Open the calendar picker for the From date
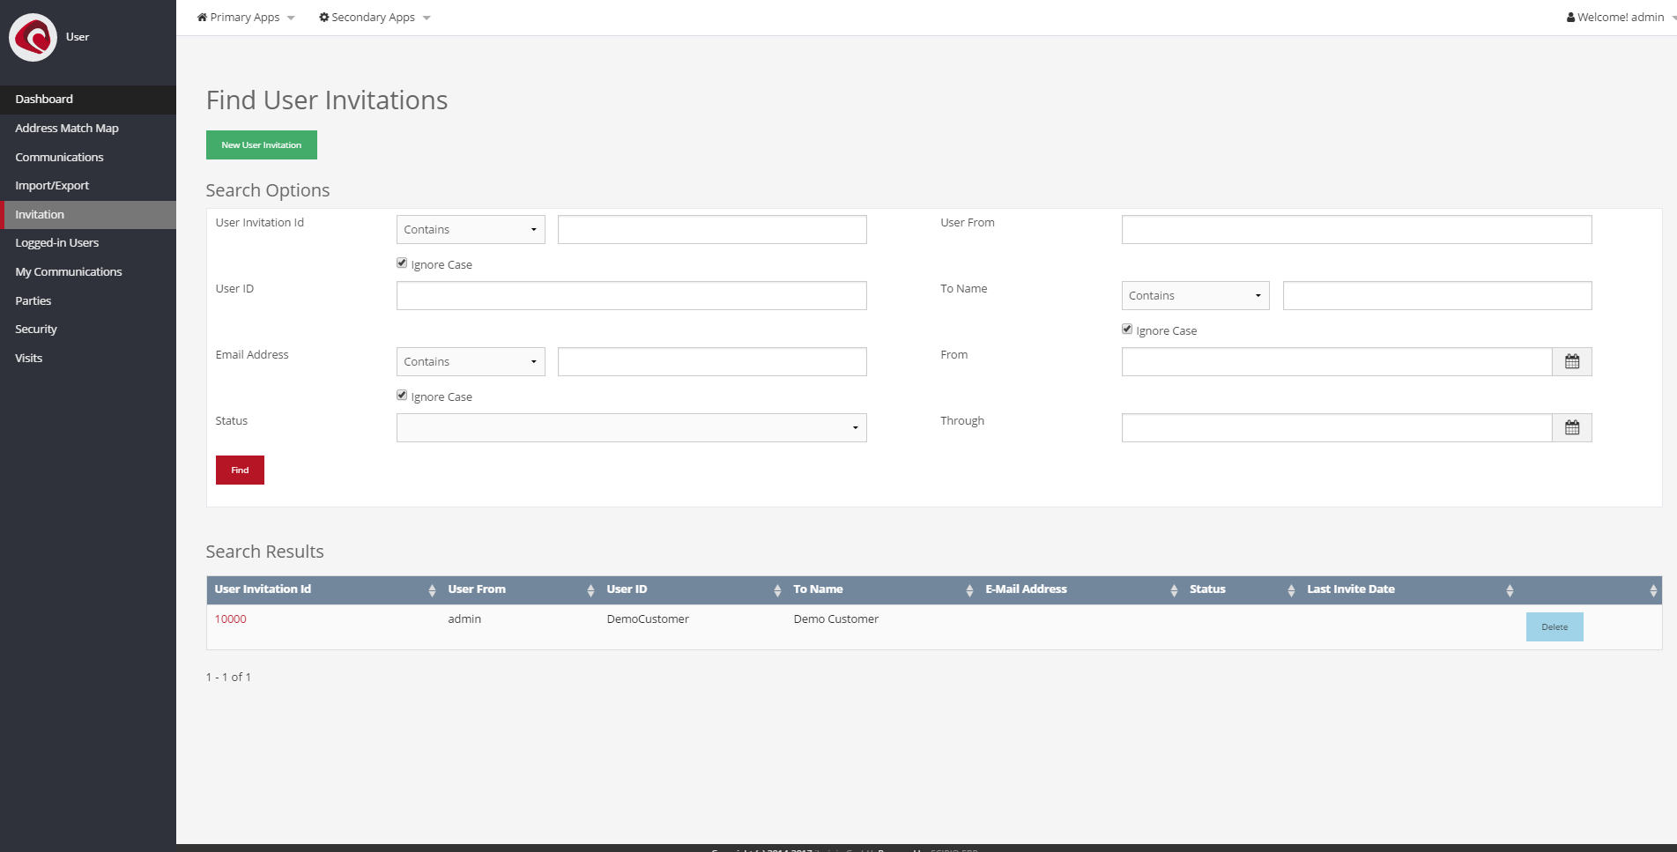The image size is (1677, 852). 1572,361
